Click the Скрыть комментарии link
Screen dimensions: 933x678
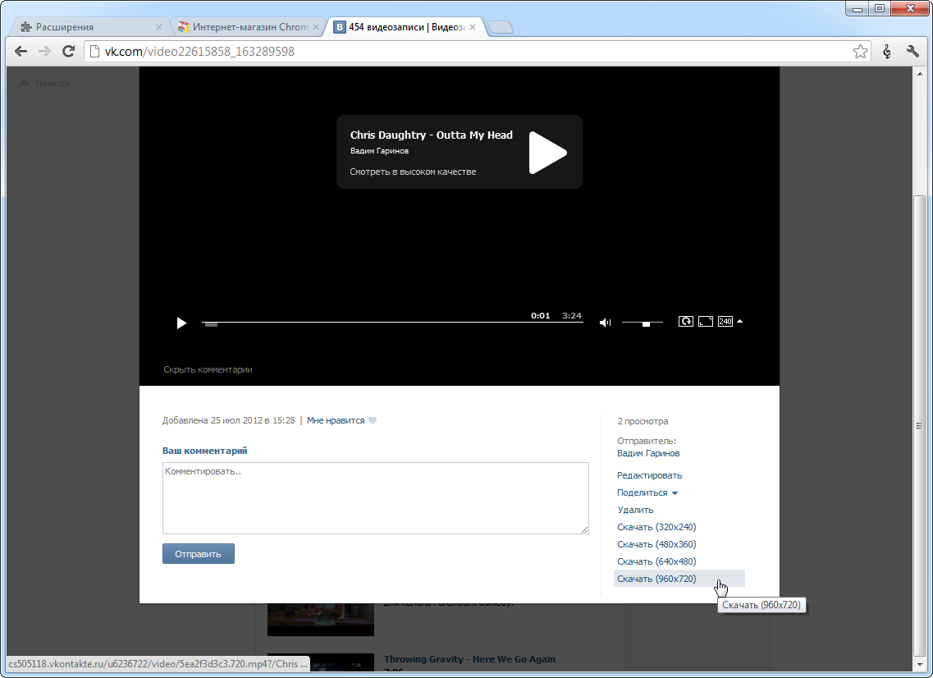[x=208, y=369]
